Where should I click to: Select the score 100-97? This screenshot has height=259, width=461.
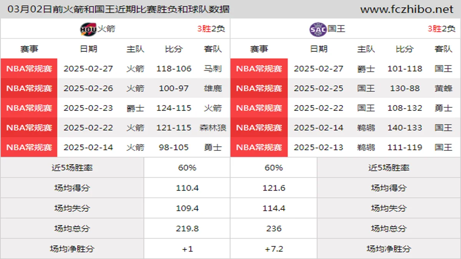pos(174,88)
